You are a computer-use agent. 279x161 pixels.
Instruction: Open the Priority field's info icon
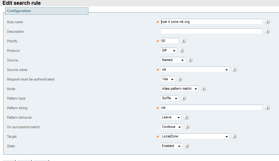point(183,41)
